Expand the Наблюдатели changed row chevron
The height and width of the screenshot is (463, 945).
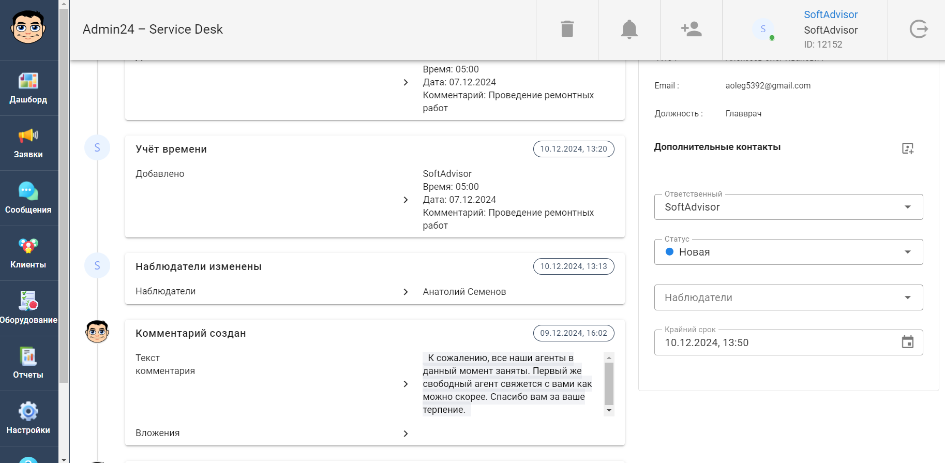pyautogui.click(x=406, y=292)
